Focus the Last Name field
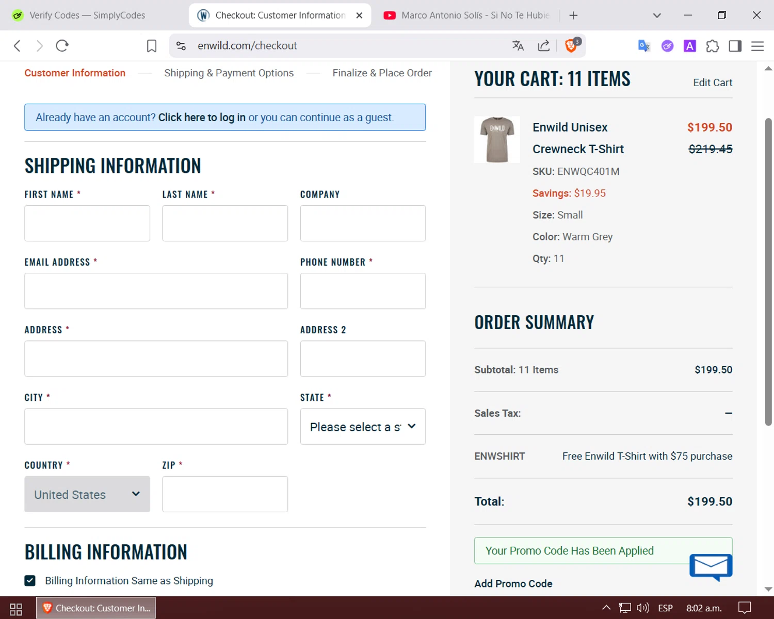The height and width of the screenshot is (619, 774). point(225,223)
